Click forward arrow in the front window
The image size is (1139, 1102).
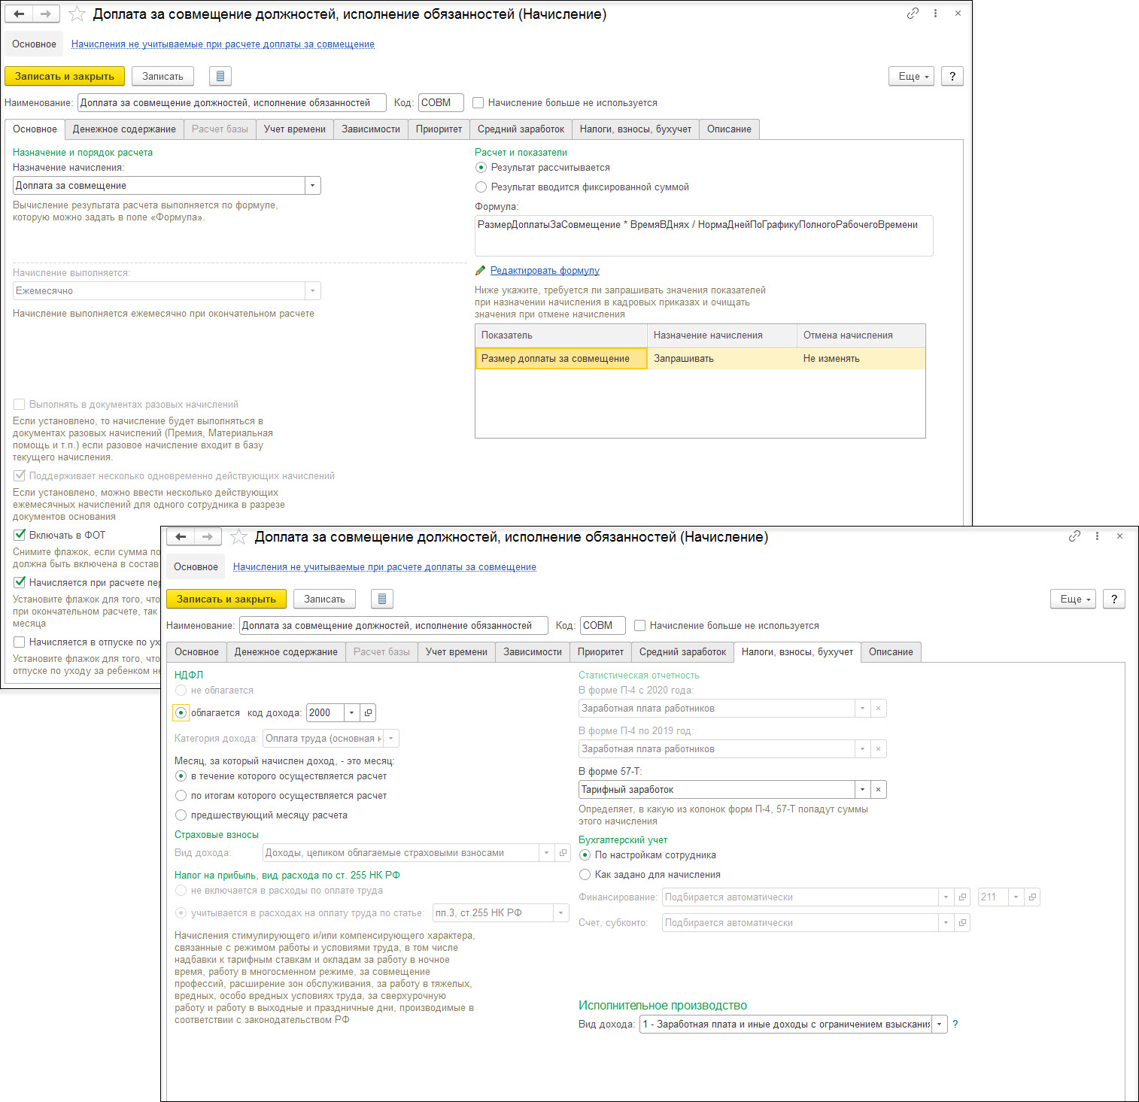click(x=208, y=536)
